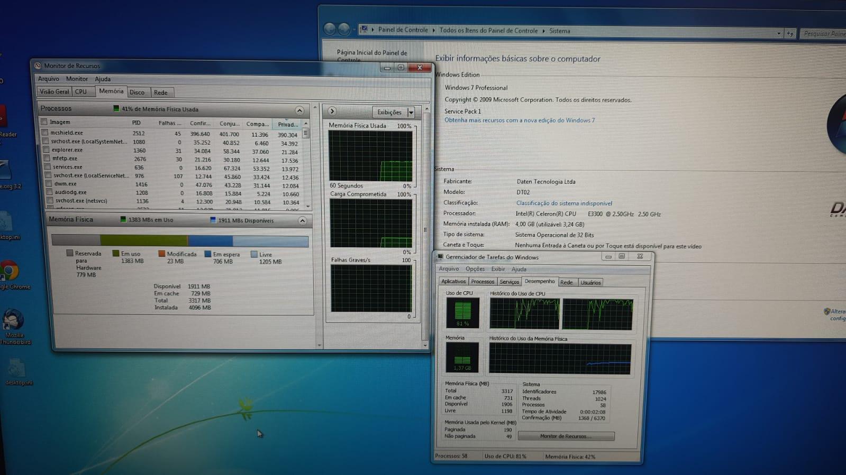Image resolution: width=846 pixels, height=475 pixels.
Task: Click the green Em uso memory swatch
Action: (115, 254)
